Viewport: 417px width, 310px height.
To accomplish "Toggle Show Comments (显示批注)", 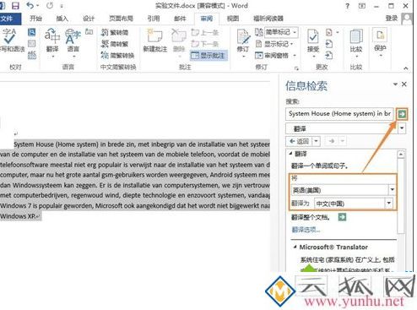I will coord(208,55).
